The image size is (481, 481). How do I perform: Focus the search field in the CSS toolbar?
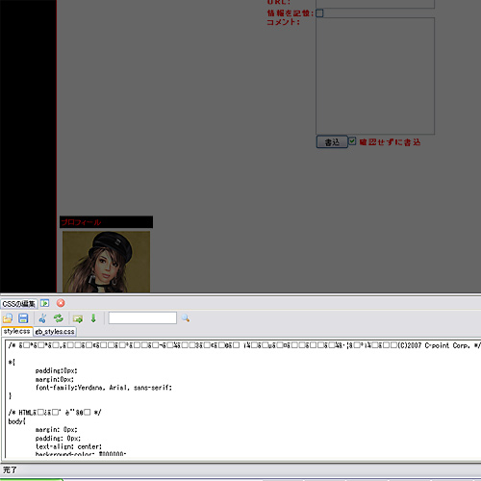142,317
